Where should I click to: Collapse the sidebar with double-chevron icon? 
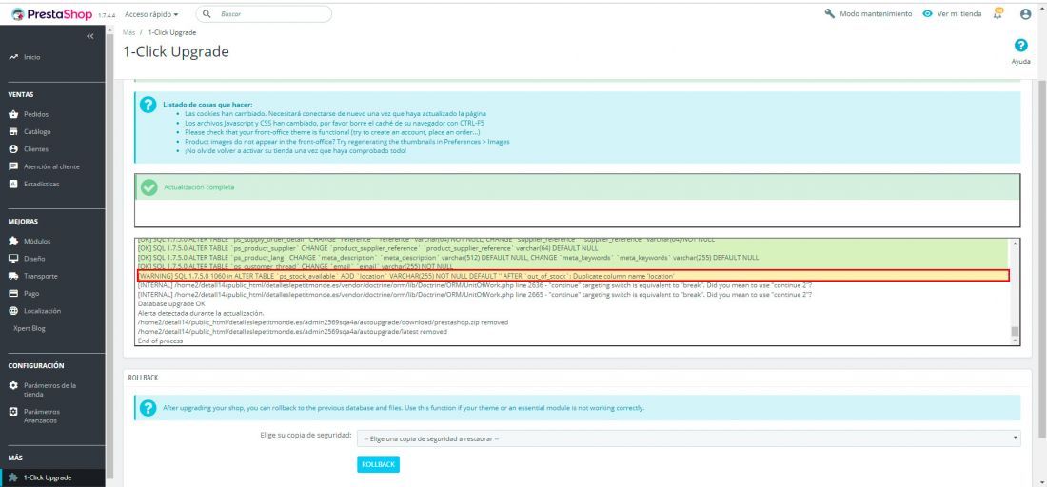[x=90, y=36]
